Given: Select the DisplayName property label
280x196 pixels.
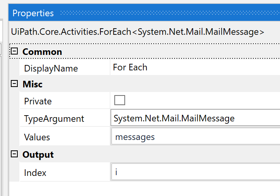Looking at the screenshot, I should (x=51, y=69).
